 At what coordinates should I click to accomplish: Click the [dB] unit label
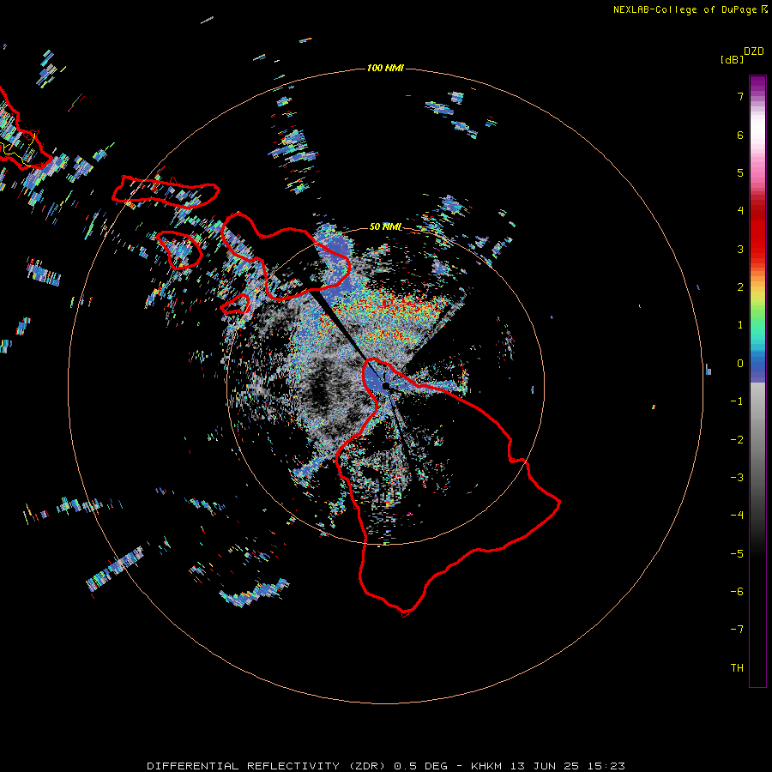pyautogui.click(x=732, y=59)
